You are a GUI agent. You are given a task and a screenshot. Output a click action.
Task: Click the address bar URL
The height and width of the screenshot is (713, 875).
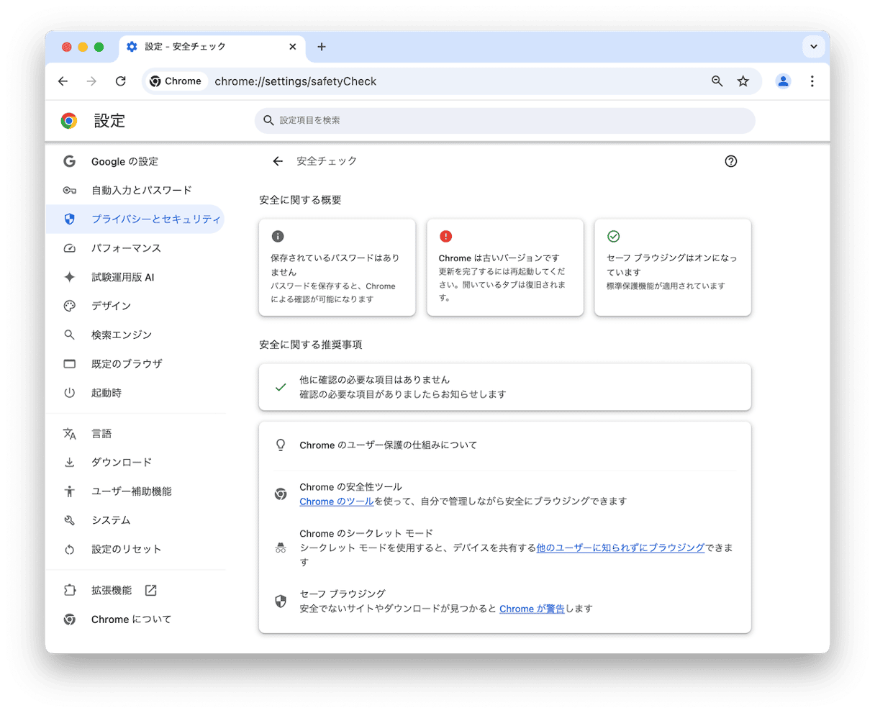click(296, 81)
